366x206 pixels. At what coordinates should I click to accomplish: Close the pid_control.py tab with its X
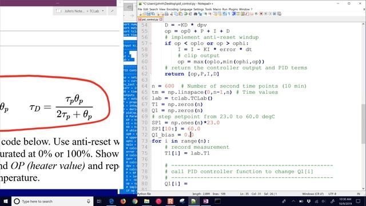pos(161,19)
